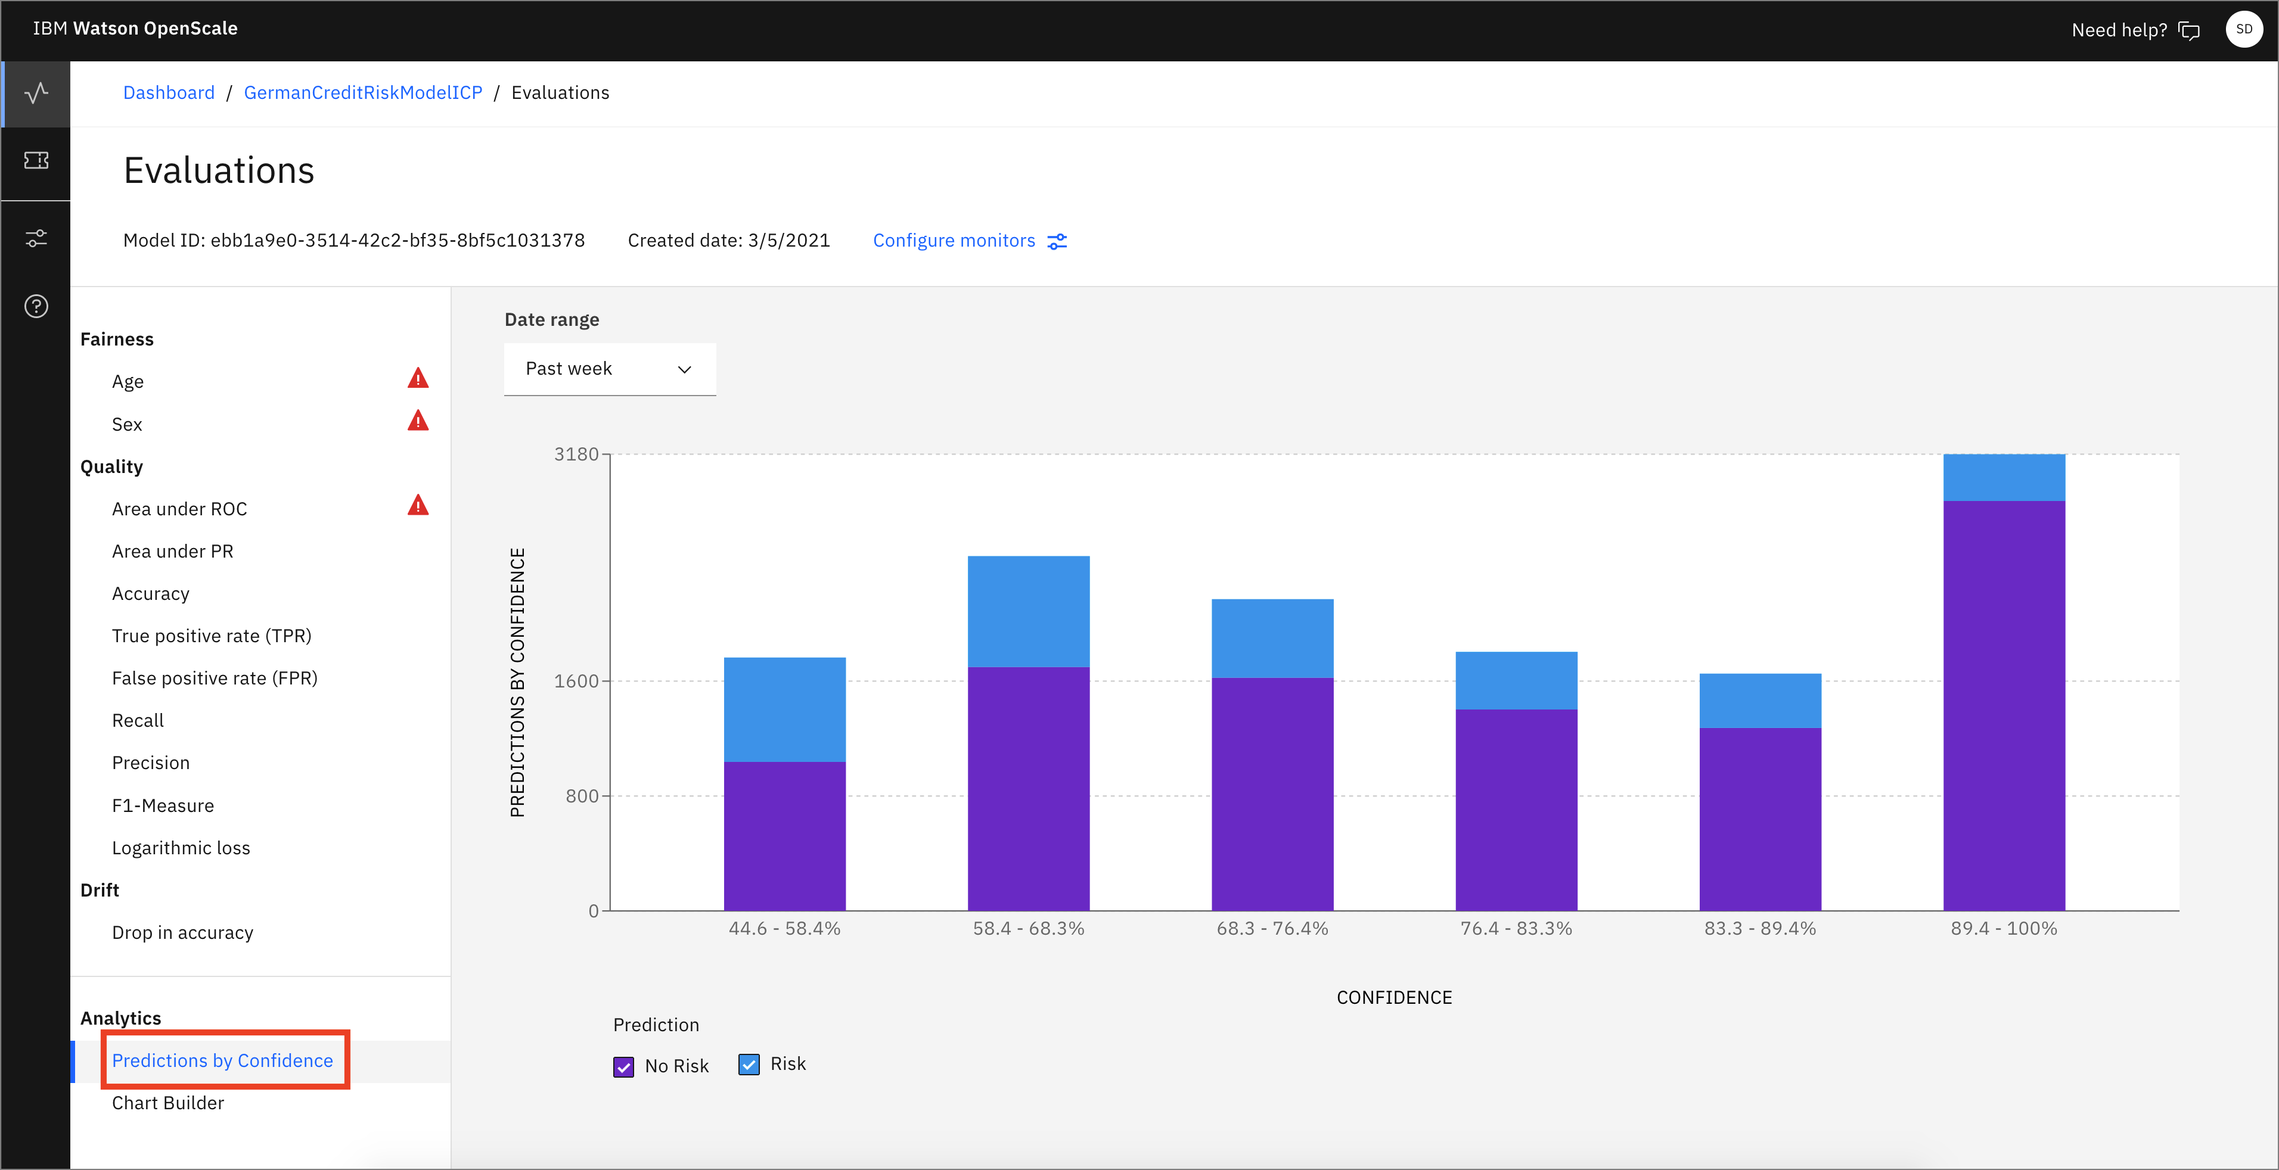The width and height of the screenshot is (2279, 1170).
Task: Click the 68.3 - 76.4% Risk bar segment
Action: point(1272,639)
